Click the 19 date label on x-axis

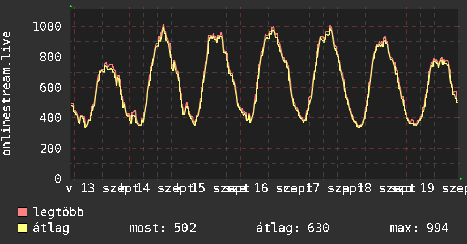(427, 188)
